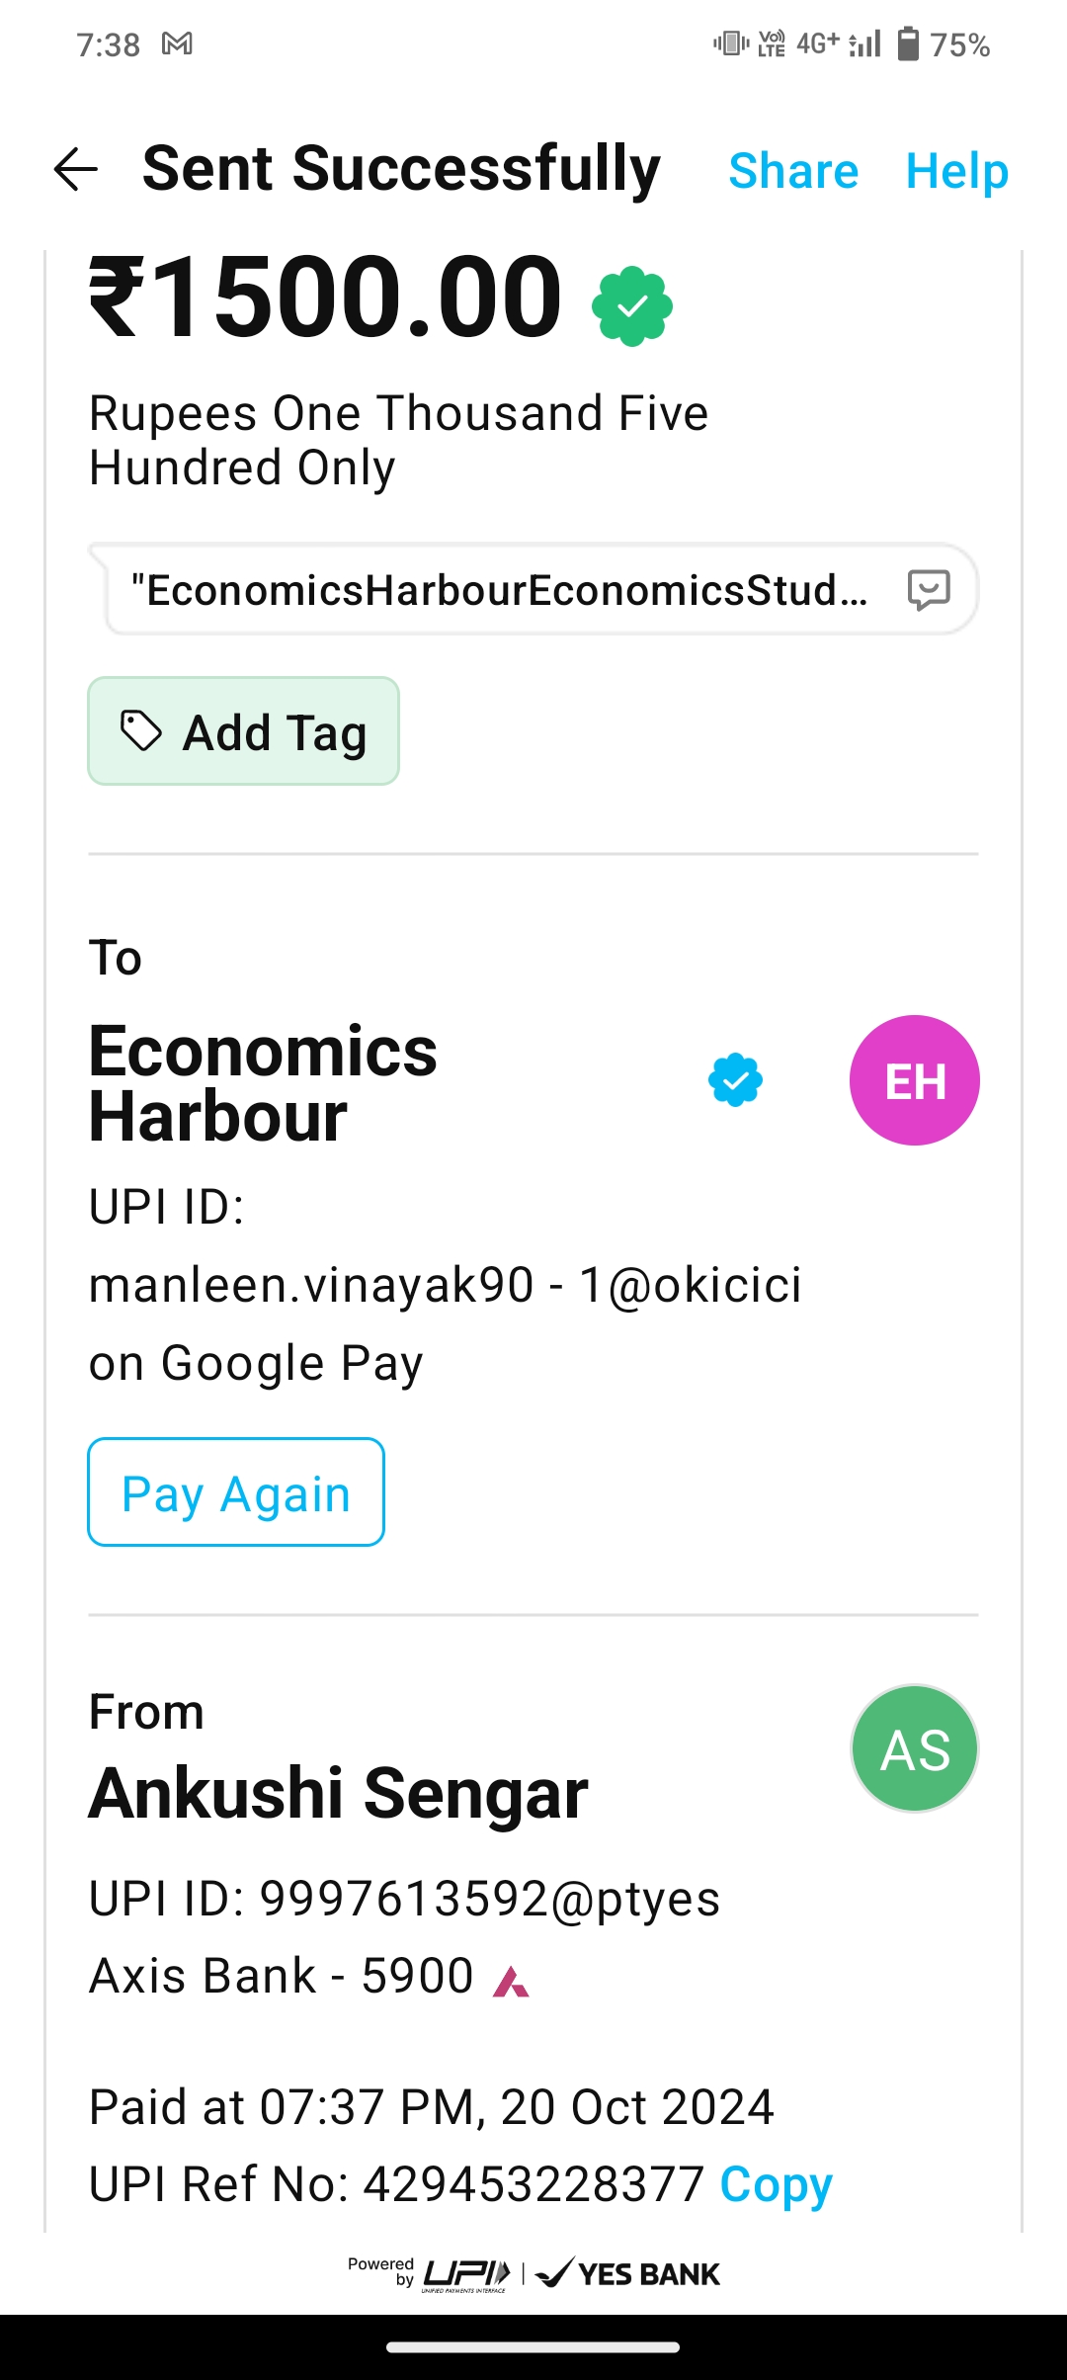
Task: Open the EH recipient avatar
Action: pos(914,1080)
